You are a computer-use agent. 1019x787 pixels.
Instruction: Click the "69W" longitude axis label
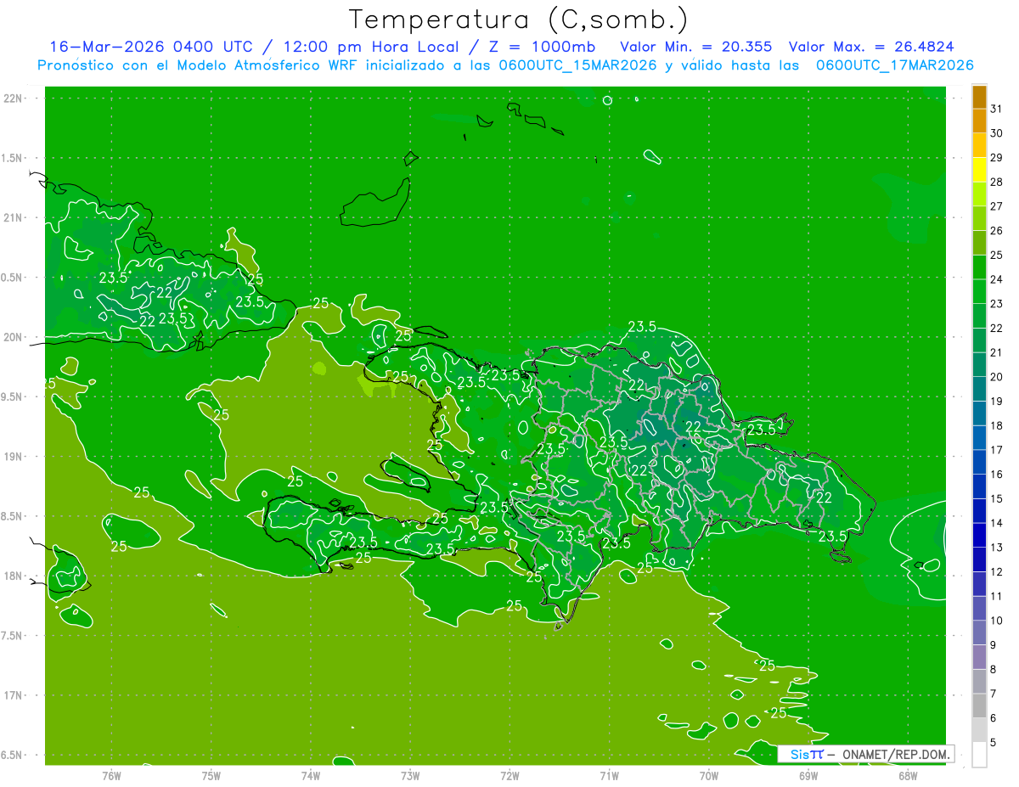[x=808, y=776]
